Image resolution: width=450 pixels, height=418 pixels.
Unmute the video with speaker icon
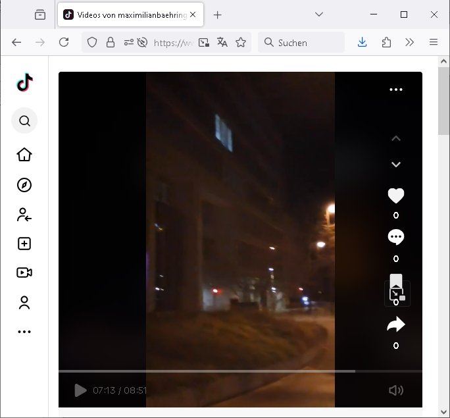(x=395, y=390)
